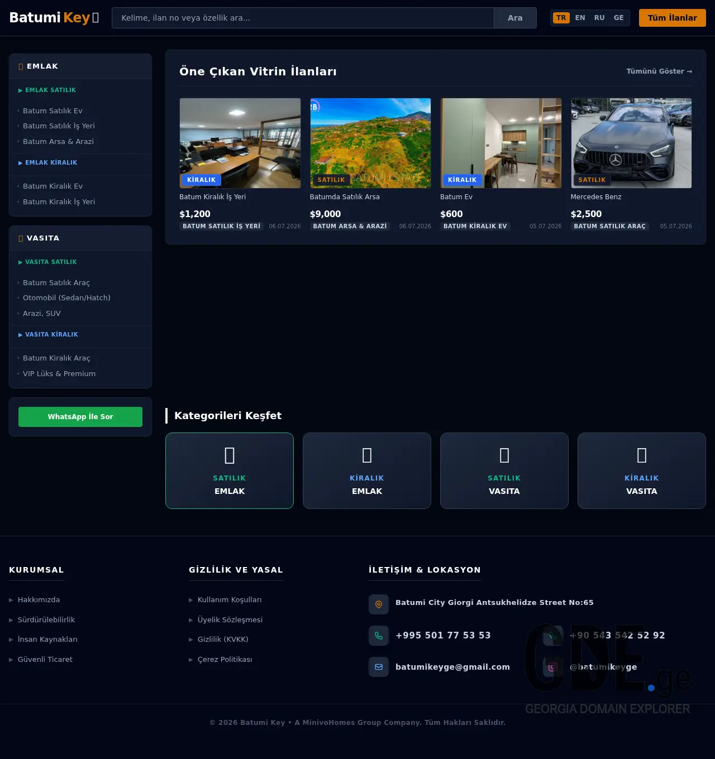Viewport: 715px width, 759px height.
Task: Open Batum Satılık Ev in sidebar
Action: (53, 111)
